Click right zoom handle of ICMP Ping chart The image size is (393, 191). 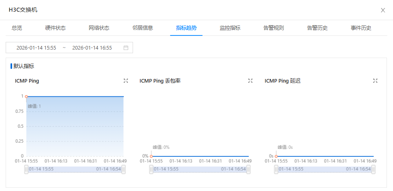tap(124, 170)
